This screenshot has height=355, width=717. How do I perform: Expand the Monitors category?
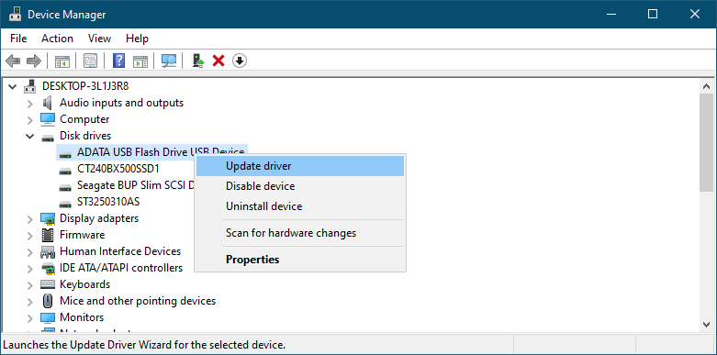click(30, 317)
